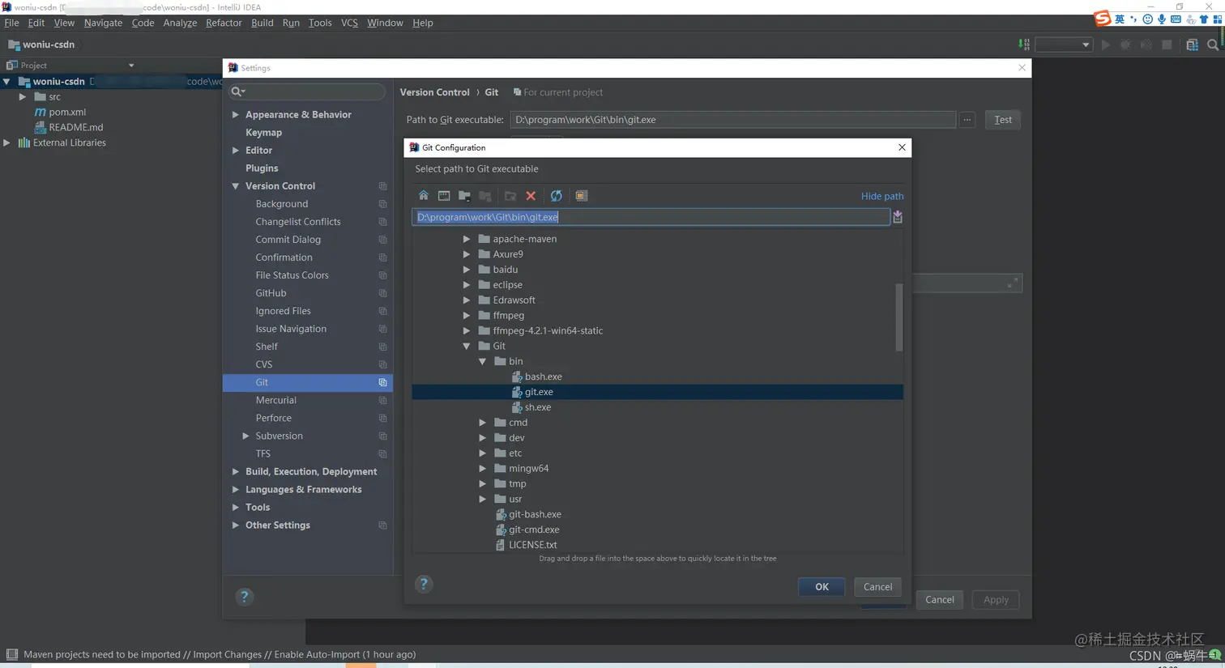The width and height of the screenshot is (1225, 668).
Task: Go to Home directory in file chooser
Action: [423, 196]
